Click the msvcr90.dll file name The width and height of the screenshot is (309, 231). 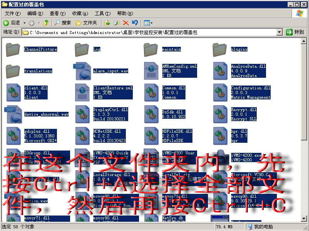click(106, 218)
